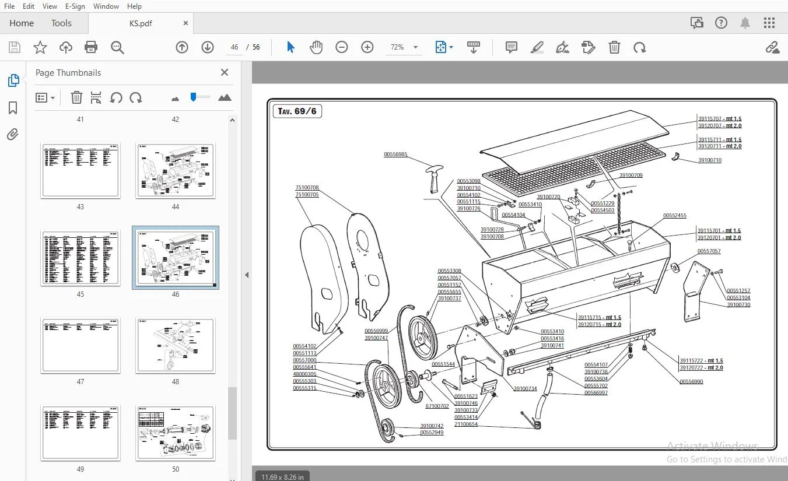Open the Edit menu

click(28, 6)
